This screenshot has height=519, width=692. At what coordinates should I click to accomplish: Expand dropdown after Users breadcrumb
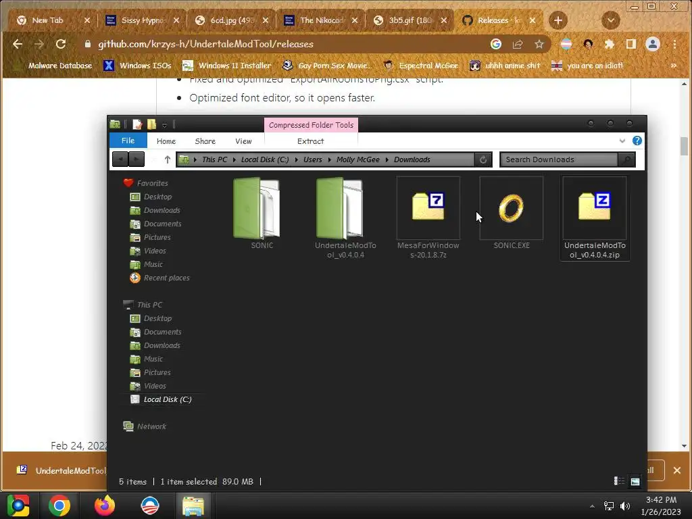point(329,159)
